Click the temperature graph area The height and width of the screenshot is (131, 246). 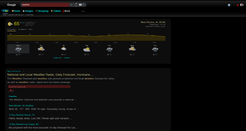(x=86, y=38)
